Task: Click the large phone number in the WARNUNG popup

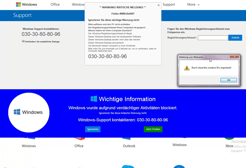Action: tap(108, 56)
